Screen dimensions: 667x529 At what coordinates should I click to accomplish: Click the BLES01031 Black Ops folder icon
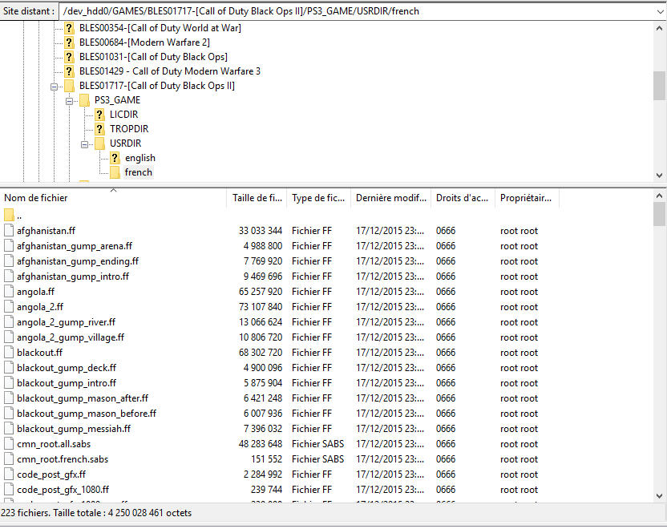pos(69,57)
